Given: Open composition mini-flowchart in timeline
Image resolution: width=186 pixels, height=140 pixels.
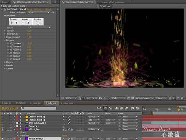Looking at the screenshot, I should tap(99, 108).
